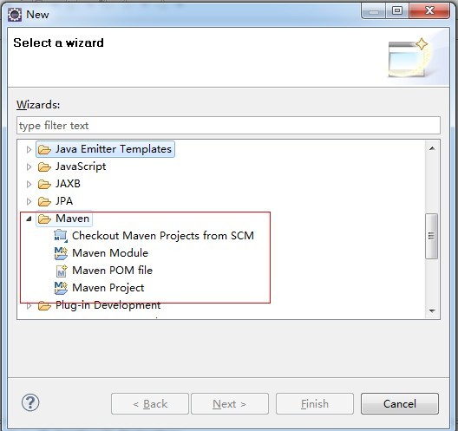Maximize the New dialog window

point(396,10)
